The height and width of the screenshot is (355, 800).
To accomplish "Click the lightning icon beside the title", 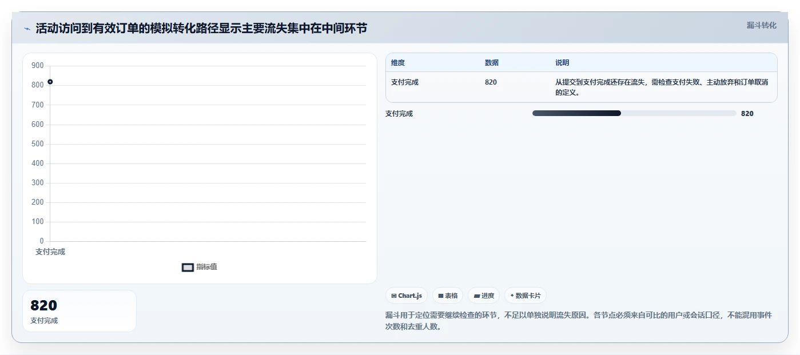I will (27, 29).
